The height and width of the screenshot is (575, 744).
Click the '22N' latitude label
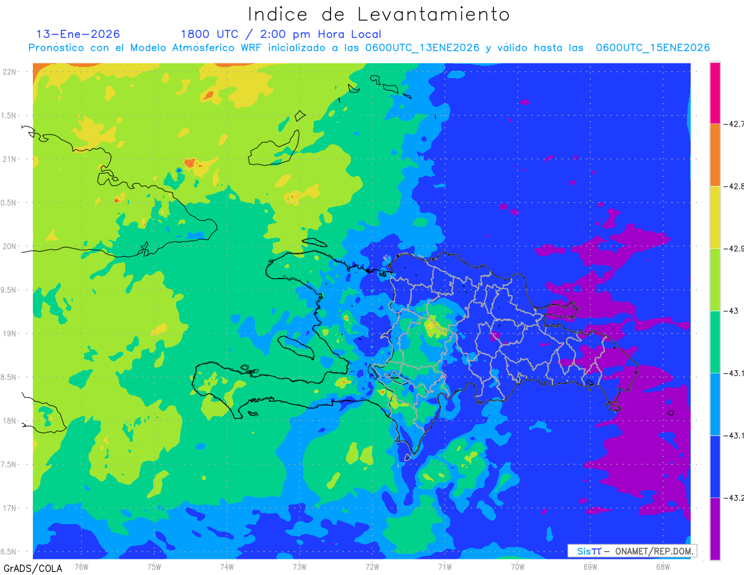coord(10,72)
